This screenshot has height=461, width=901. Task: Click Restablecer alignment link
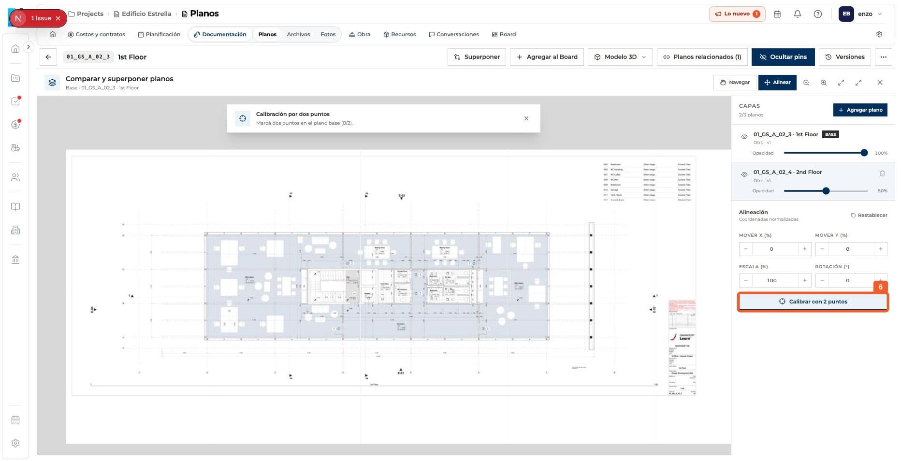(869, 216)
